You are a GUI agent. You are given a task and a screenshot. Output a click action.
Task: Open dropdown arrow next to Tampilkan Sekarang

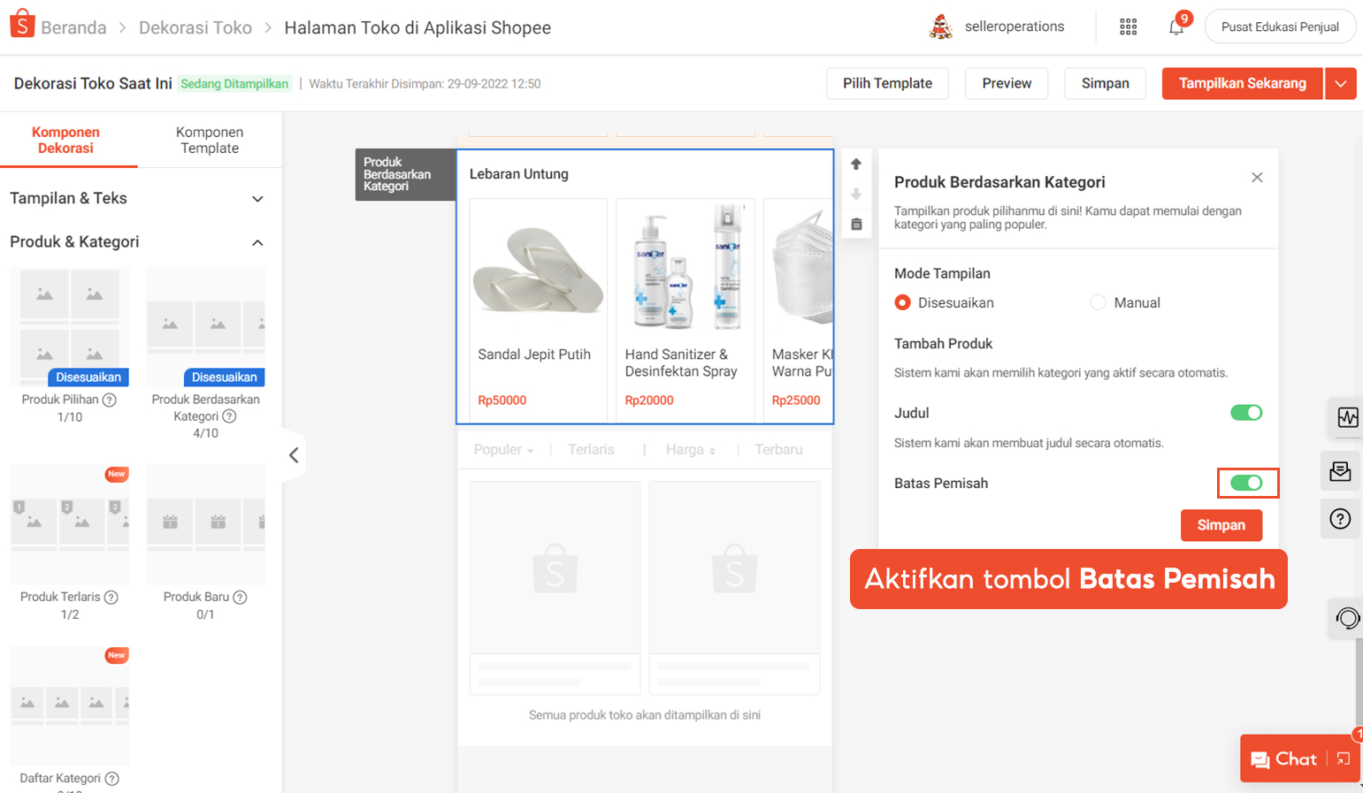[1340, 84]
